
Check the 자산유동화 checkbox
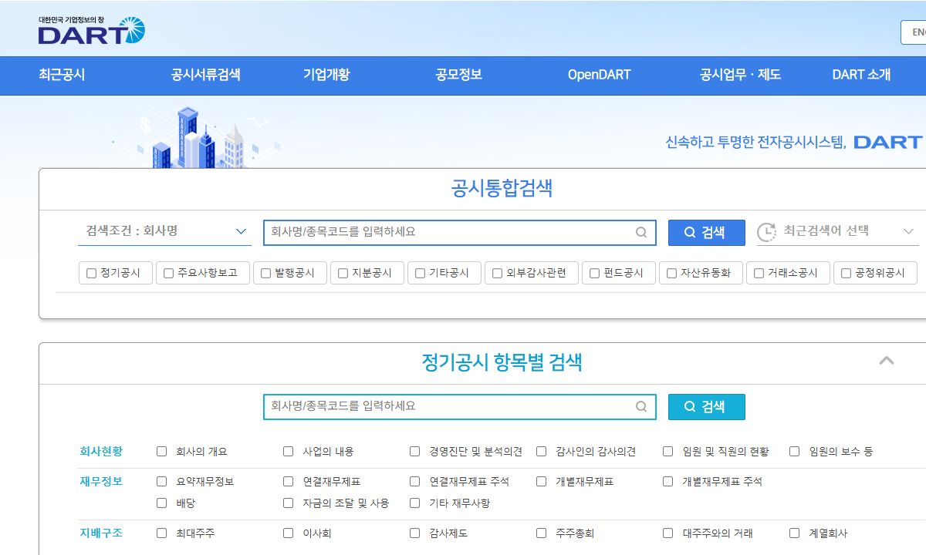click(x=672, y=273)
